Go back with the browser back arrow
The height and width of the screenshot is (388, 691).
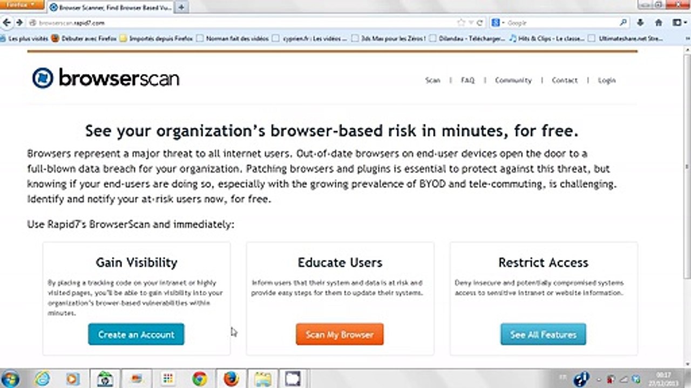(x=6, y=23)
